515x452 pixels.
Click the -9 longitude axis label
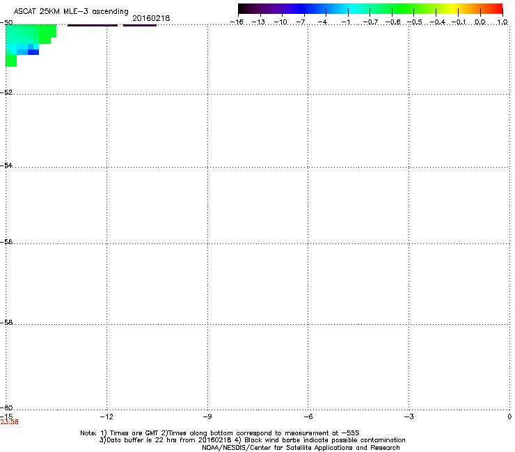point(207,417)
